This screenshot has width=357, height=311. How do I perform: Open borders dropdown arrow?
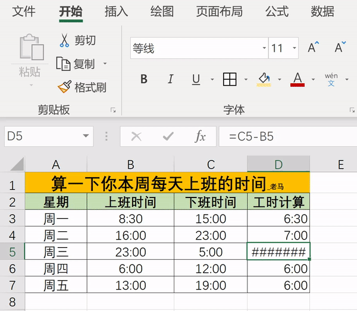246,80
